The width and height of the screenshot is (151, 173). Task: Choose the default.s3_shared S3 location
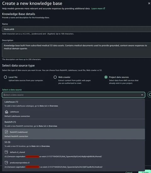[74, 154]
